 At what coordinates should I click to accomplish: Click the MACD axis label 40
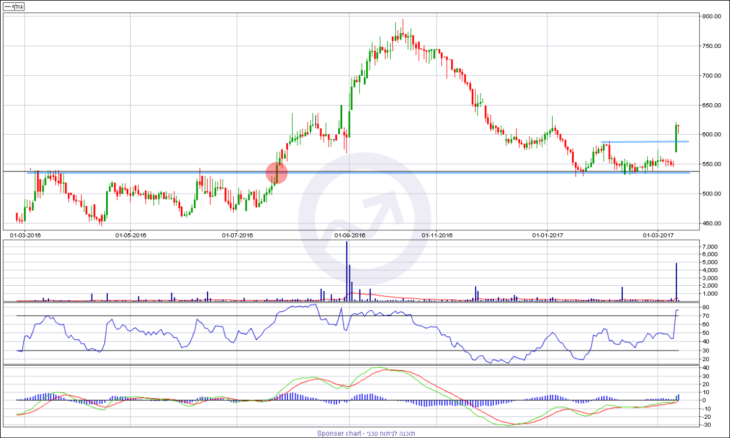(x=705, y=368)
